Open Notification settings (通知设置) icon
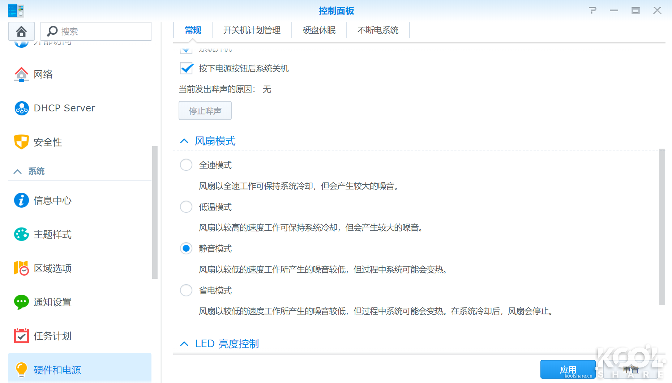The width and height of the screenshot is (672, 383). [21, 302]
